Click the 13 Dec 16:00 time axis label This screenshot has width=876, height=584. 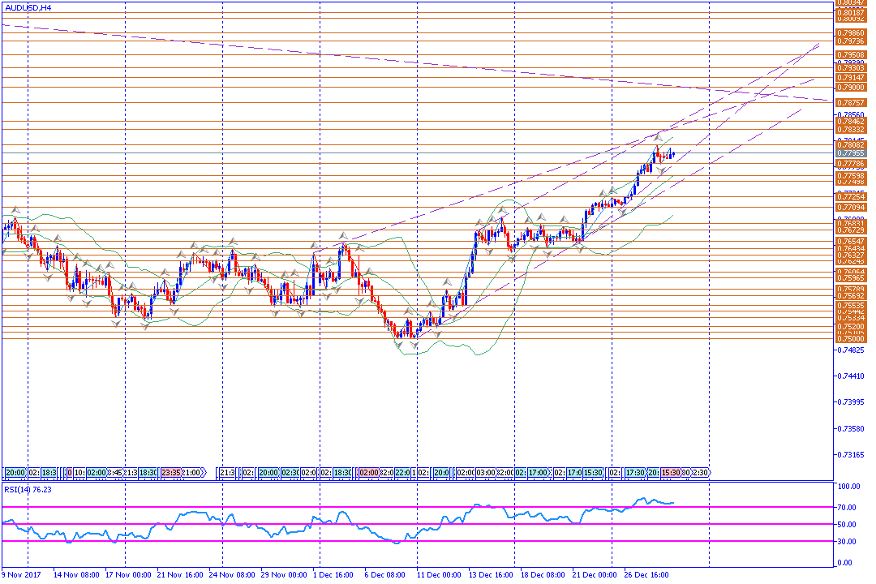pyautogui.click(x=491, y=574)
